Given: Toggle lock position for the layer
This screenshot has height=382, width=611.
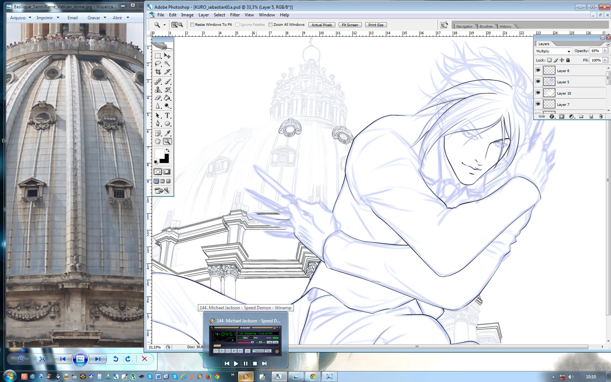Looking at the screenshot, I should coord(562,60).
